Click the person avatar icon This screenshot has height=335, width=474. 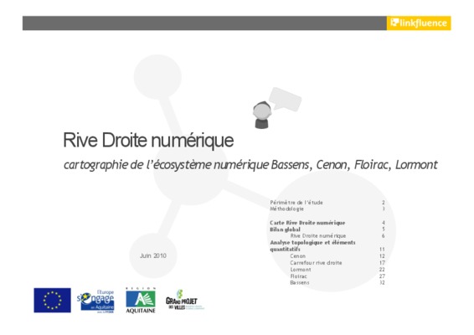point(262,115)
